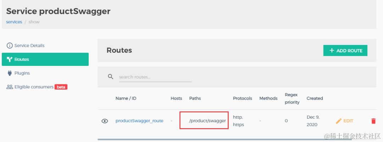Click the Methods column header
The width and height of the screenshot is (383, 142).
[268, 98]
